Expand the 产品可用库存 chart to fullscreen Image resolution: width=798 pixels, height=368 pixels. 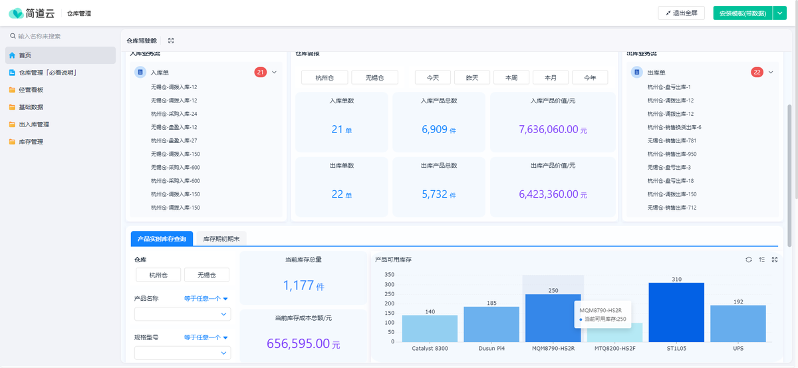(x=775, y=260)
